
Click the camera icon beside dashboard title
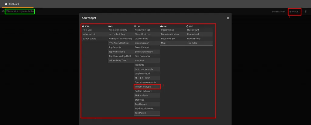3,12
